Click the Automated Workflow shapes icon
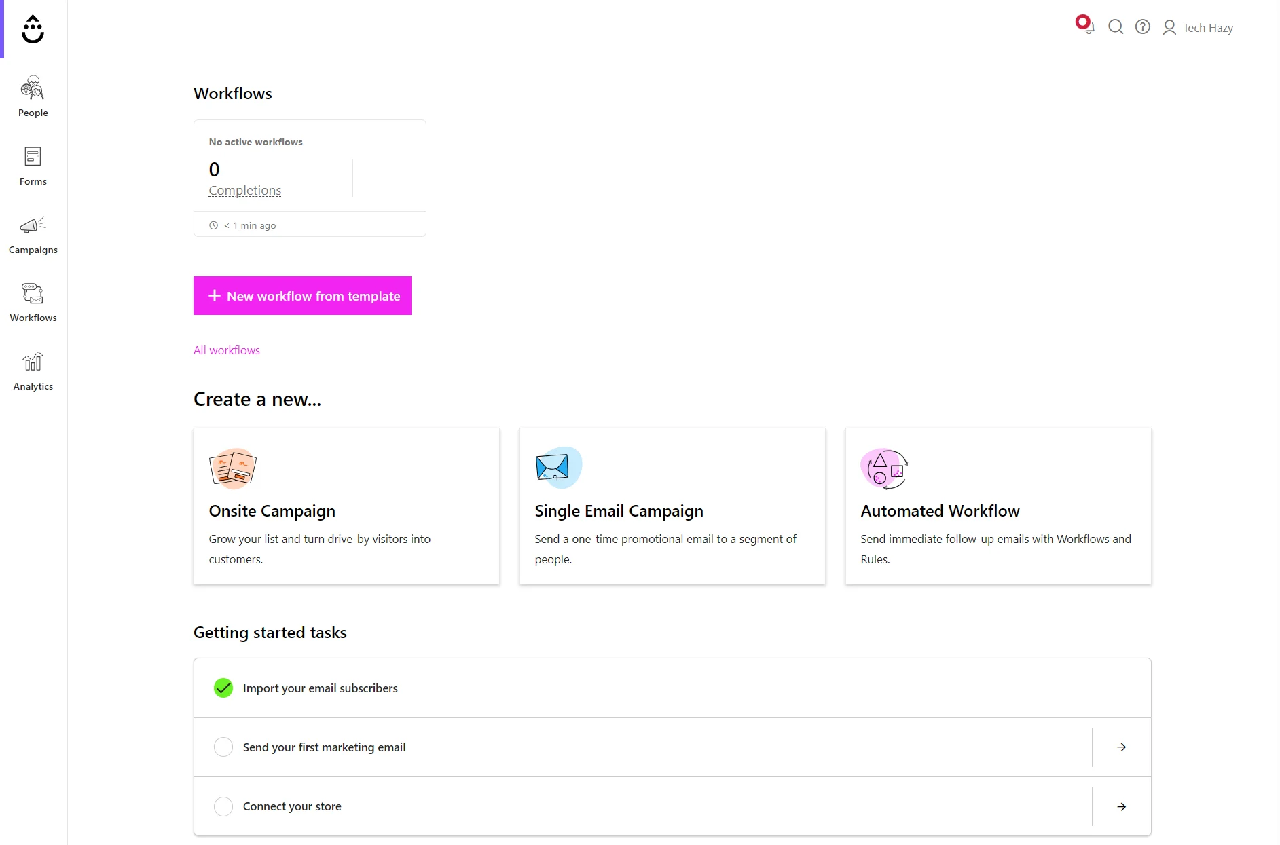This screenshot has width=1280, height=845. point(884,468)
